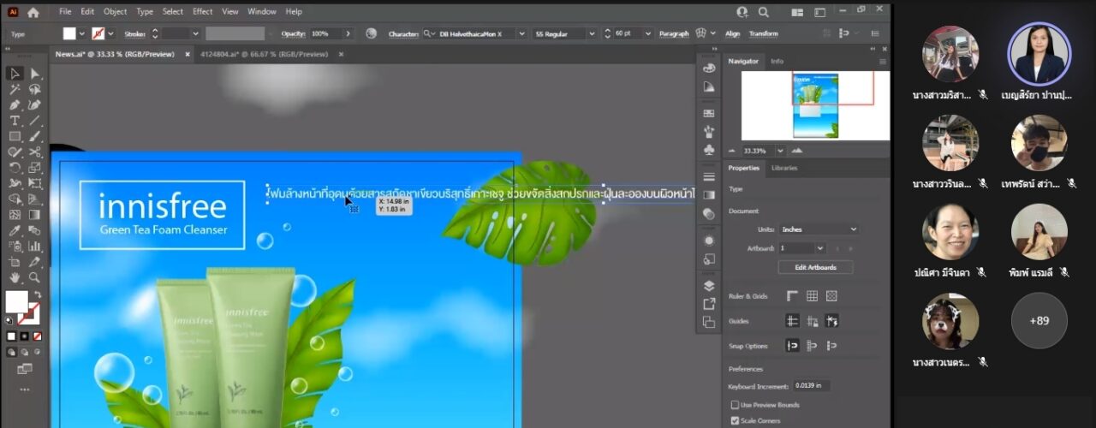This screenshot has width=1096, height=428.
Task: Select the Eyedropper tool
Action: click(15, 230)
